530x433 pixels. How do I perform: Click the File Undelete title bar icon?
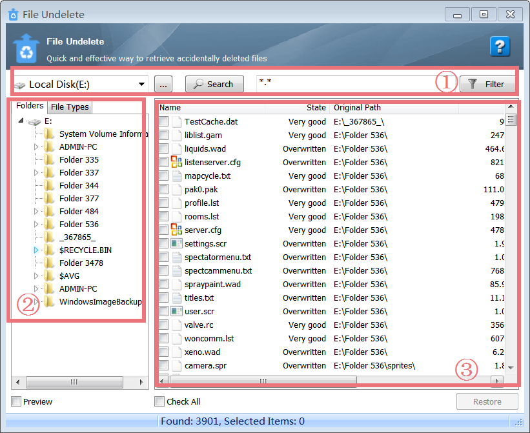pos(14,14)
